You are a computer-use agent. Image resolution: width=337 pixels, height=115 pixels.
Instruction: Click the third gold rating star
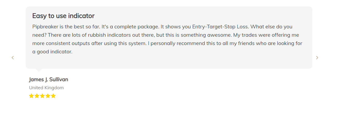[x=42, y=96]
